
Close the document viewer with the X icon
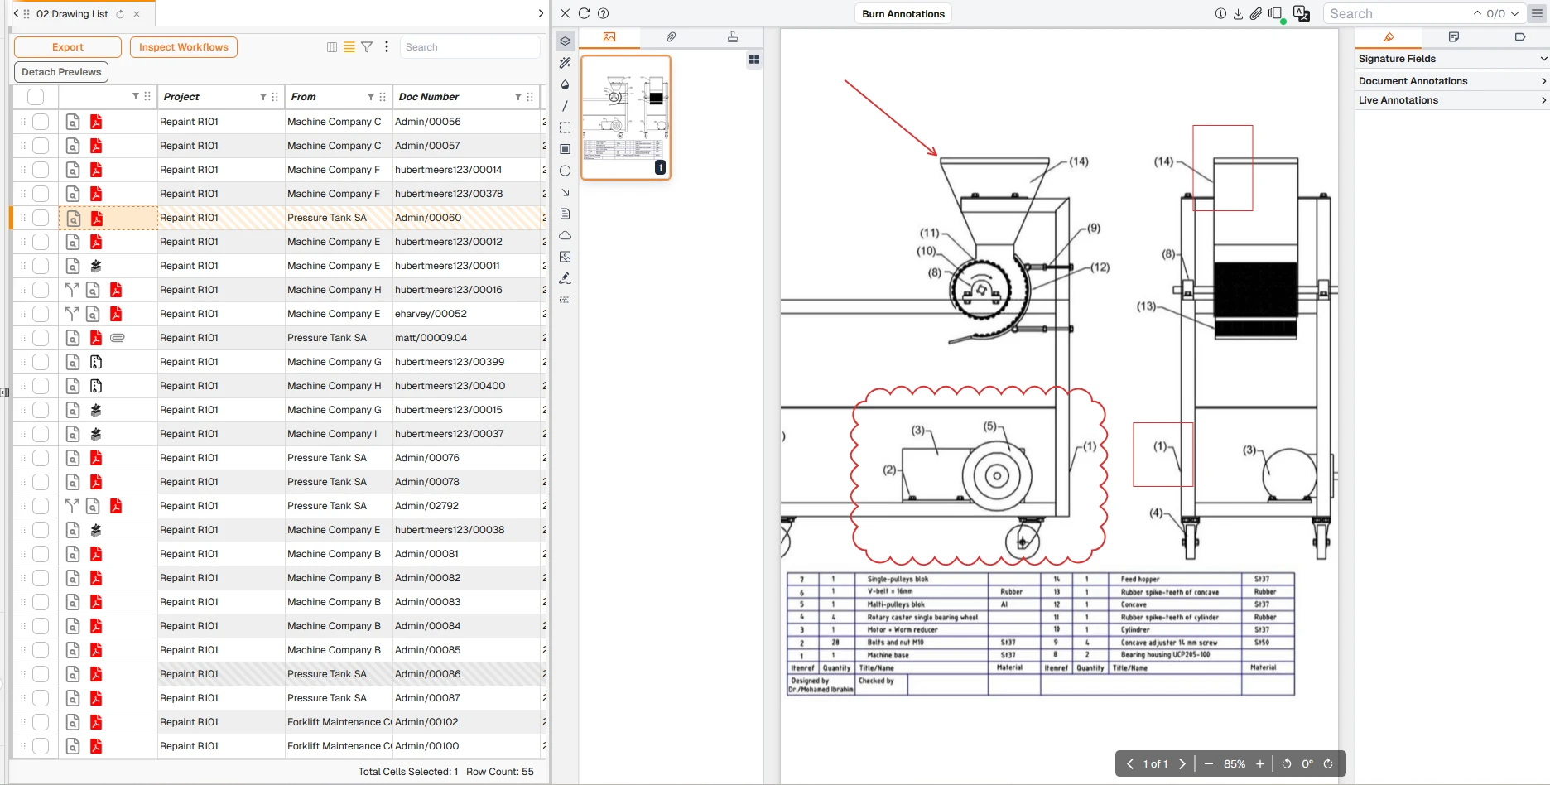point(565,13)
